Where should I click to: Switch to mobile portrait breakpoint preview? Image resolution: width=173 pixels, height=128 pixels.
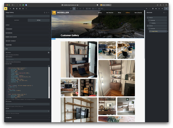click(84, 8)
